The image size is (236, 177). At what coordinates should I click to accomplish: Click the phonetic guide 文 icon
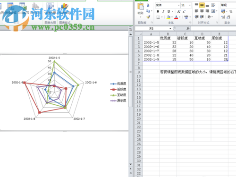click(186, 17)
